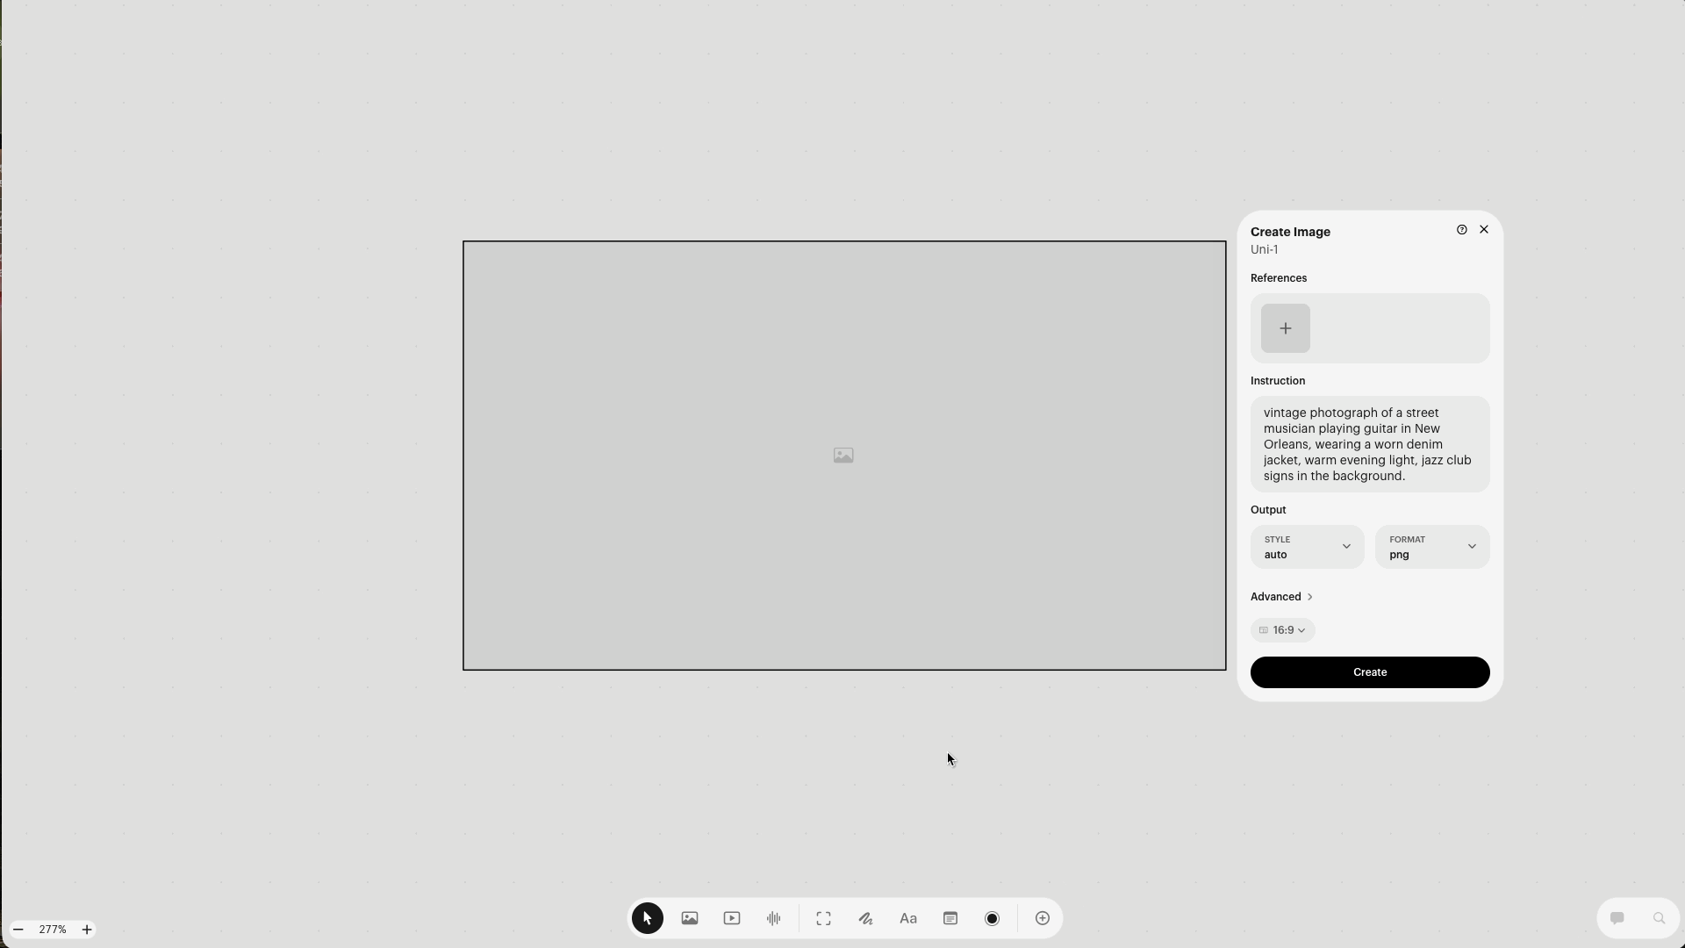Open Create Image help icon

pos(1461,229)
